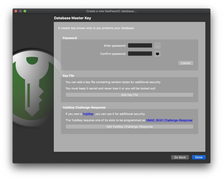The height and width of the screenshot is (180, 223).
Task: Click the Done button
Action: pyautogui.click(x=199, y=157)
